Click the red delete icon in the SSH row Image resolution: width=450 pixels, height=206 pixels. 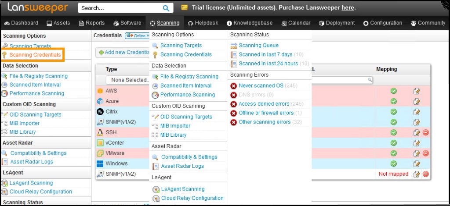(x=426, y=132)
